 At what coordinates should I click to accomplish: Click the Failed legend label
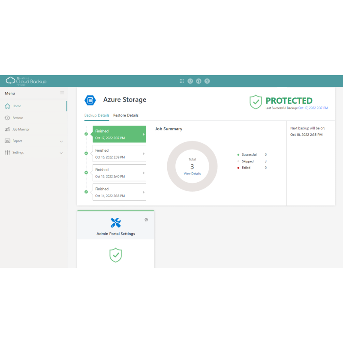[x=246, y=168]
